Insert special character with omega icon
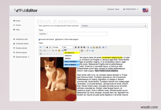Image resolution: width=161 pixels, height=110 pixels. 62,51
